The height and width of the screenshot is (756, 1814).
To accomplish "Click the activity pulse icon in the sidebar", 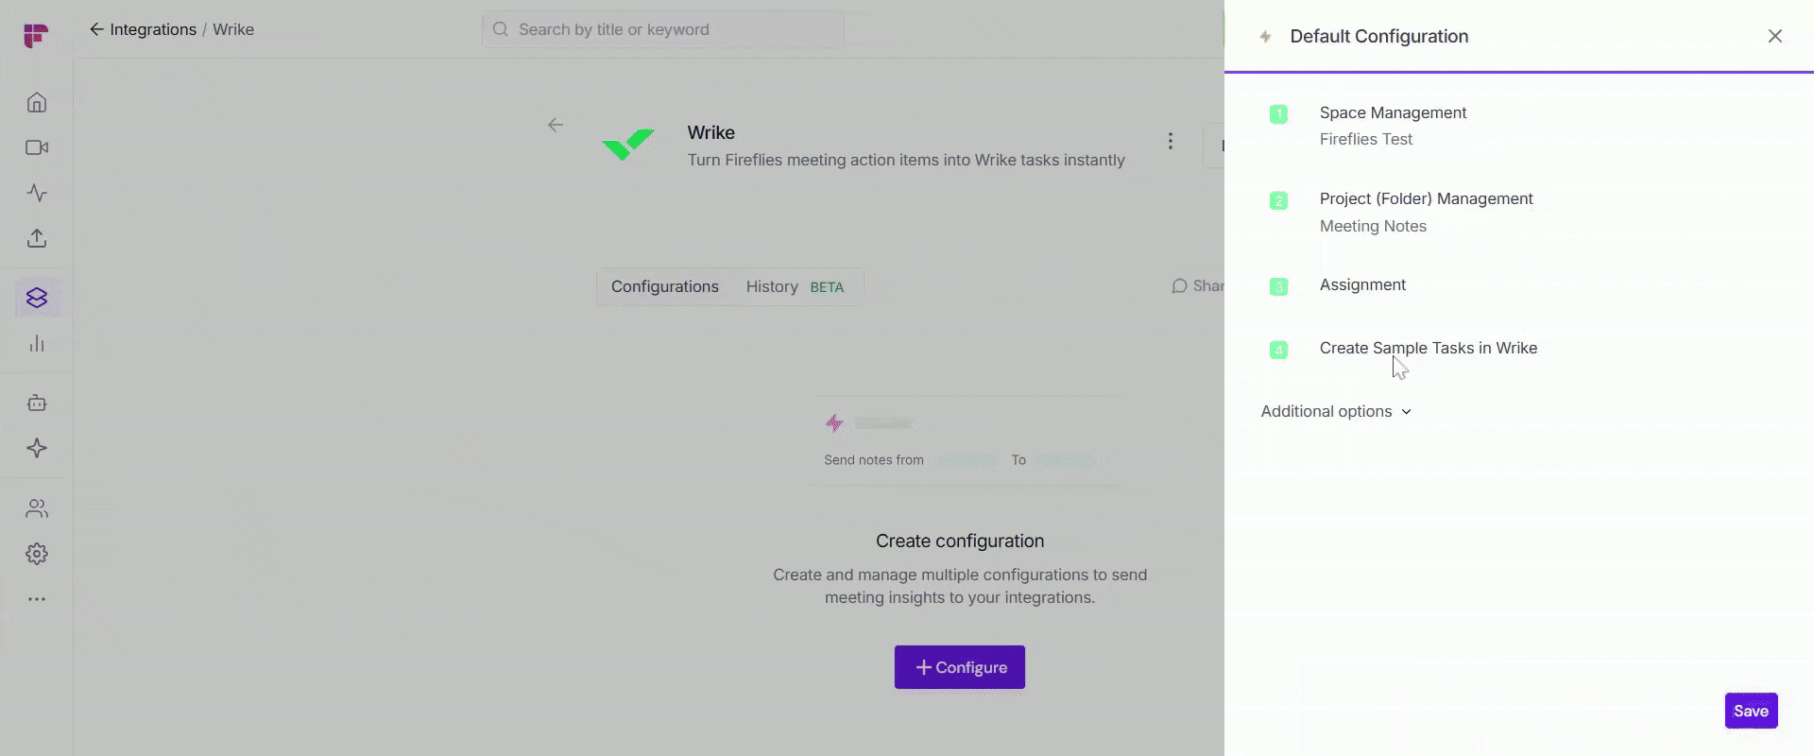I will [37, 193].
